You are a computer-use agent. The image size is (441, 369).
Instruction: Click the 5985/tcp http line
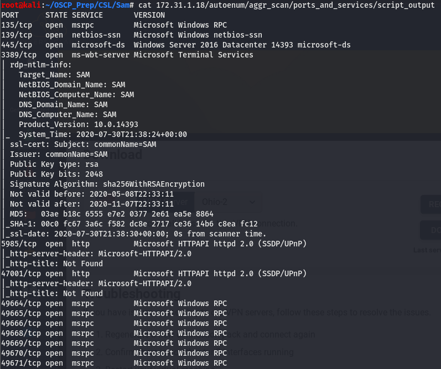[154, 244]
